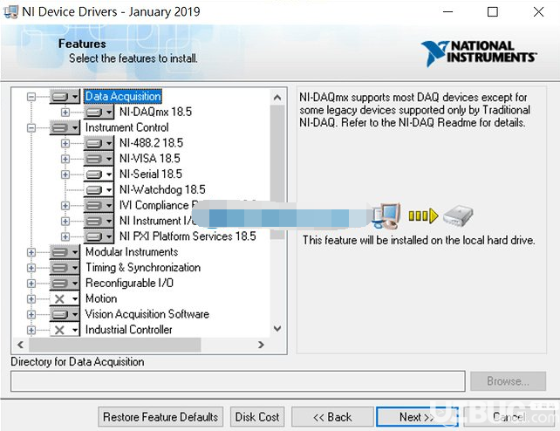Open install-state dropdown for IVI Compliance
The image size is (560, 431).
click(x=99, y=205)
